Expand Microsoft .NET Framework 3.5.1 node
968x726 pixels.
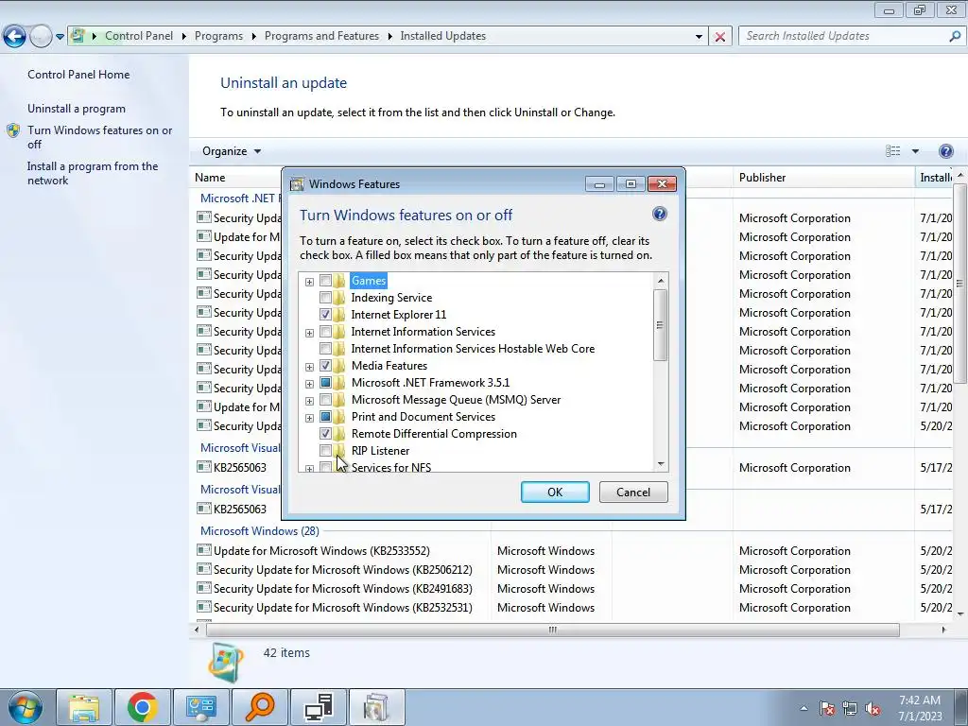tap(309, 384)
